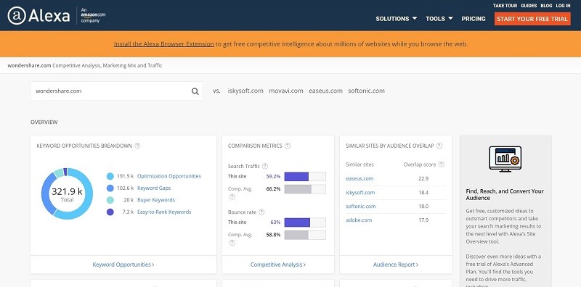Click Search Traffic Comp. Avg. 66.2% bar
This screenshot has width=581, height=287.
(x=305, y=189)
